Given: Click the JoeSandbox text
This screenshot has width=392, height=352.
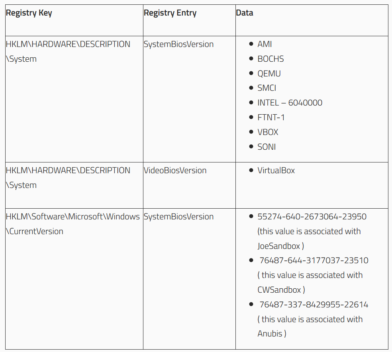Looking at the screenshot, I should pyautogui.click(x=278, y=246).
